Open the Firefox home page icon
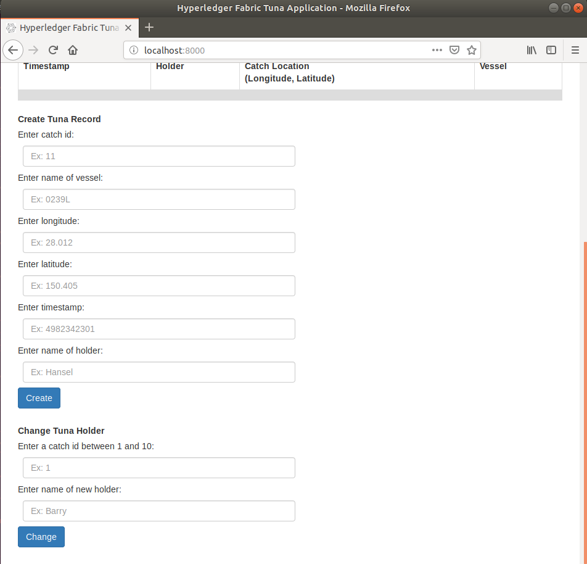 point(73,50)
